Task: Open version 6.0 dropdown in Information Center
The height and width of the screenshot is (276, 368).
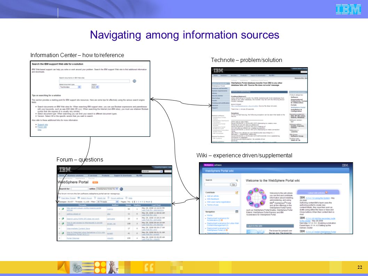Action: pos(95,87)
